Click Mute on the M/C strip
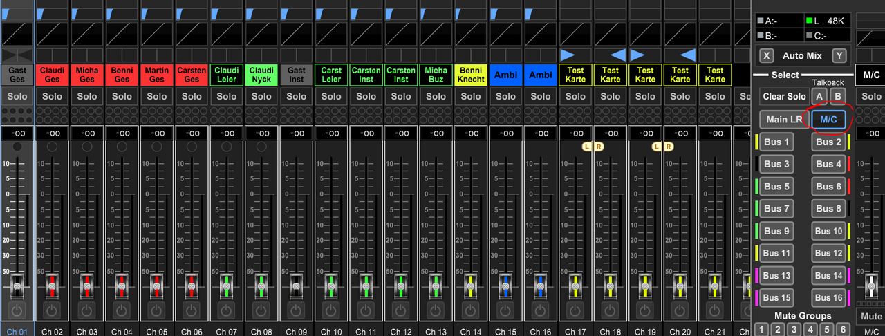Image resolution: width=885 pixels, height=336 pixels. pos(871,316)
